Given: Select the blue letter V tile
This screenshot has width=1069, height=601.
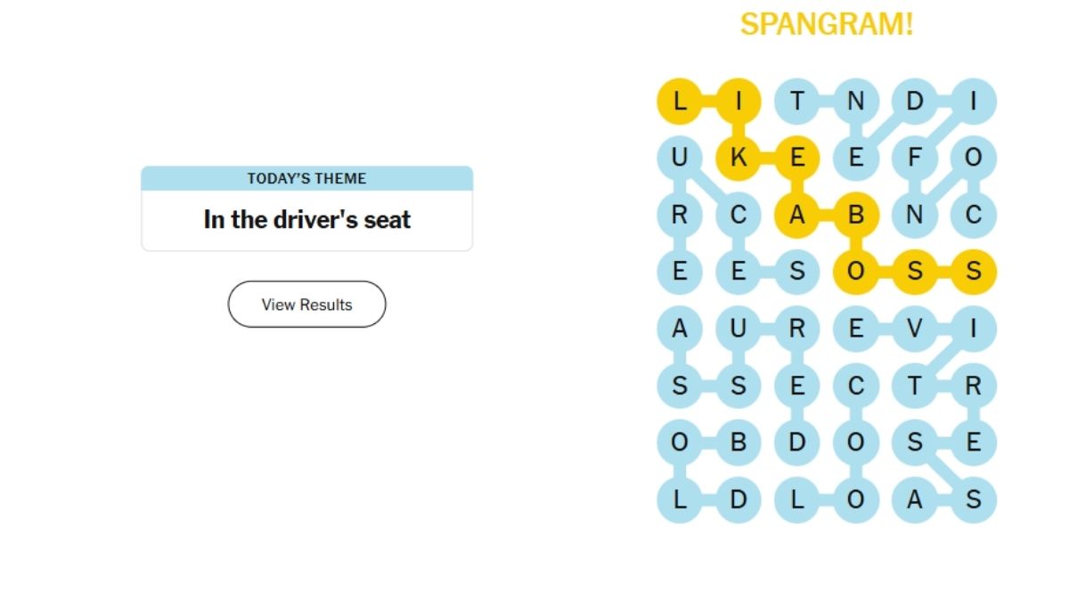Looking at the screenshot, I should pyautogui.click(x=915, y=329).
